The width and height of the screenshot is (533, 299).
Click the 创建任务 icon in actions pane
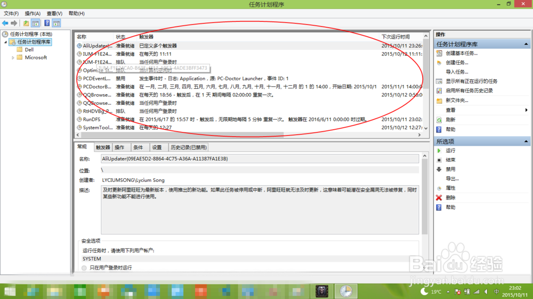[439, 62]
